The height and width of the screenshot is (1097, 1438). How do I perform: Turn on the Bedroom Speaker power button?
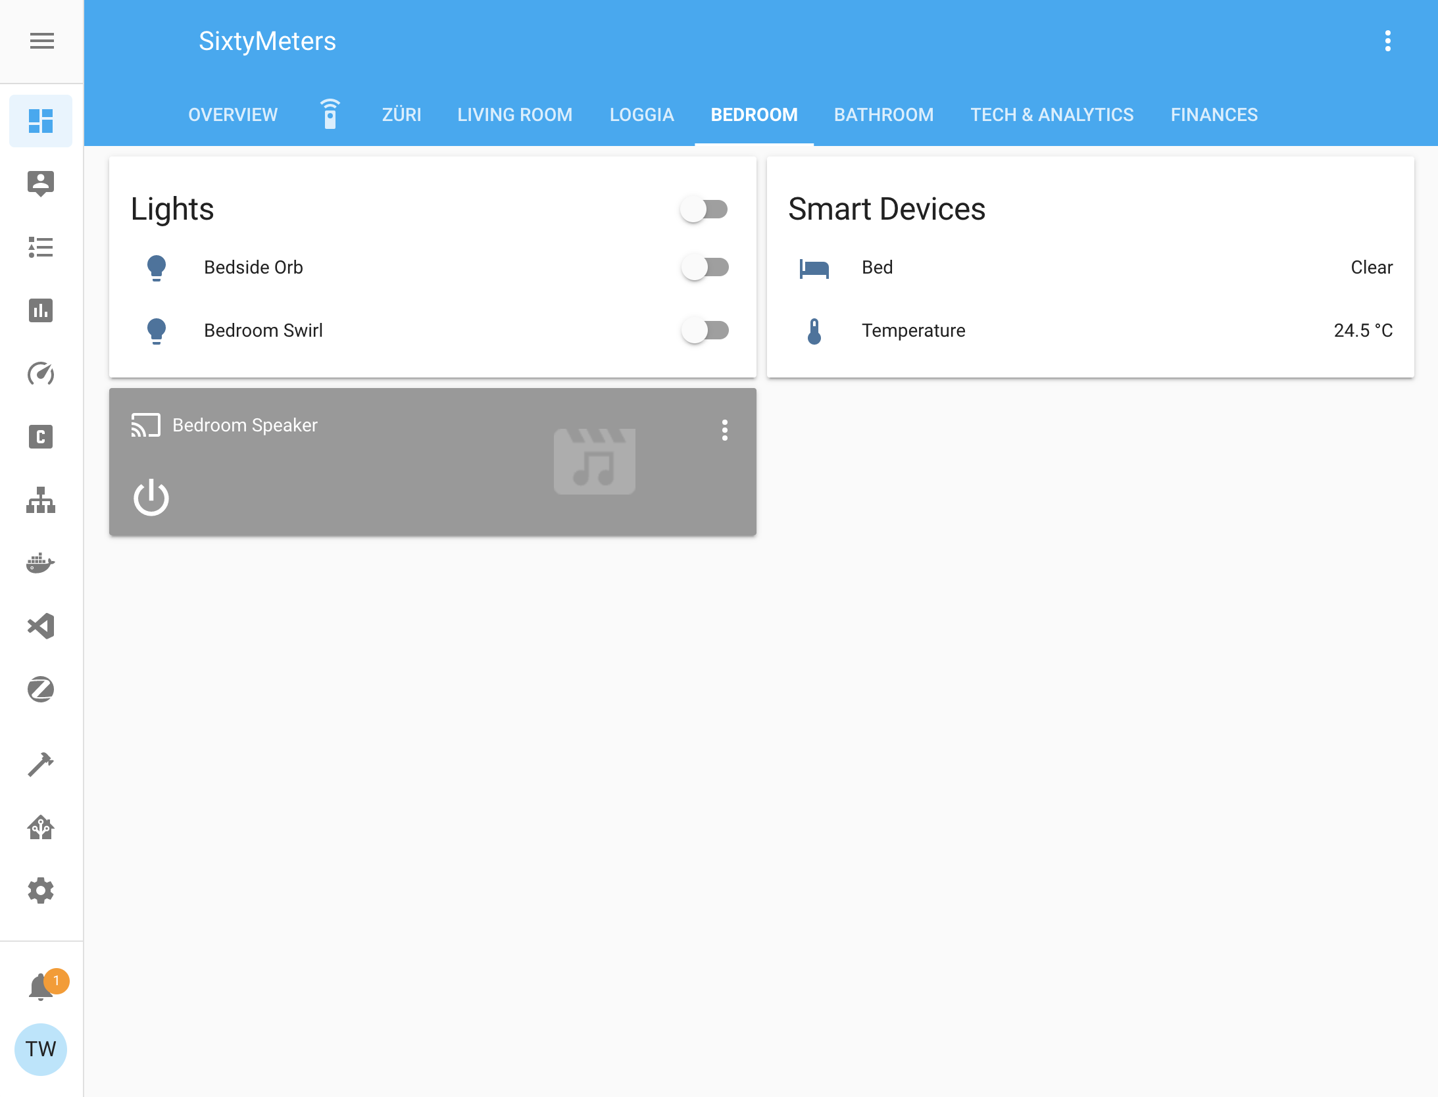pyautogui.click(x=151, y=497)
